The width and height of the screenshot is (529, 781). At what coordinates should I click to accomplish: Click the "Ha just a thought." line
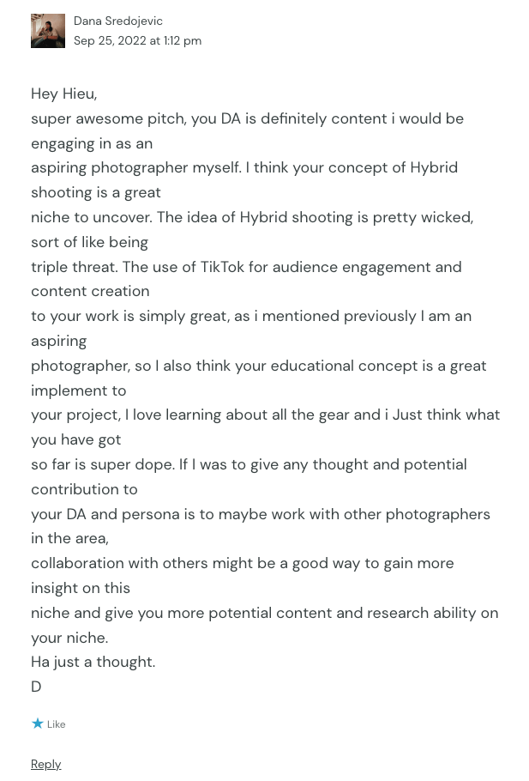tap(93, 662)
